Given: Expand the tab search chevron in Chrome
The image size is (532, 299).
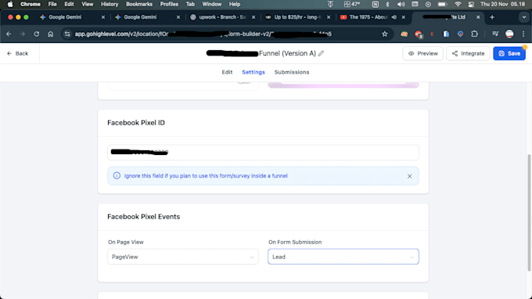Looking at the screenshot, I should [524, 17].
